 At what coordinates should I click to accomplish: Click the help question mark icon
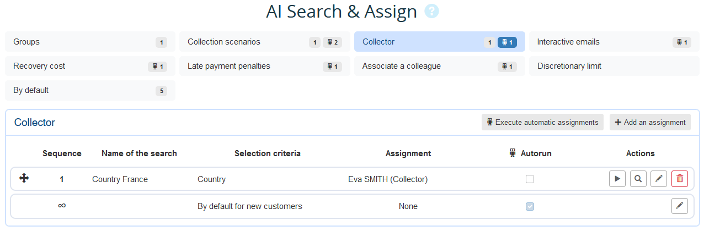431,12
